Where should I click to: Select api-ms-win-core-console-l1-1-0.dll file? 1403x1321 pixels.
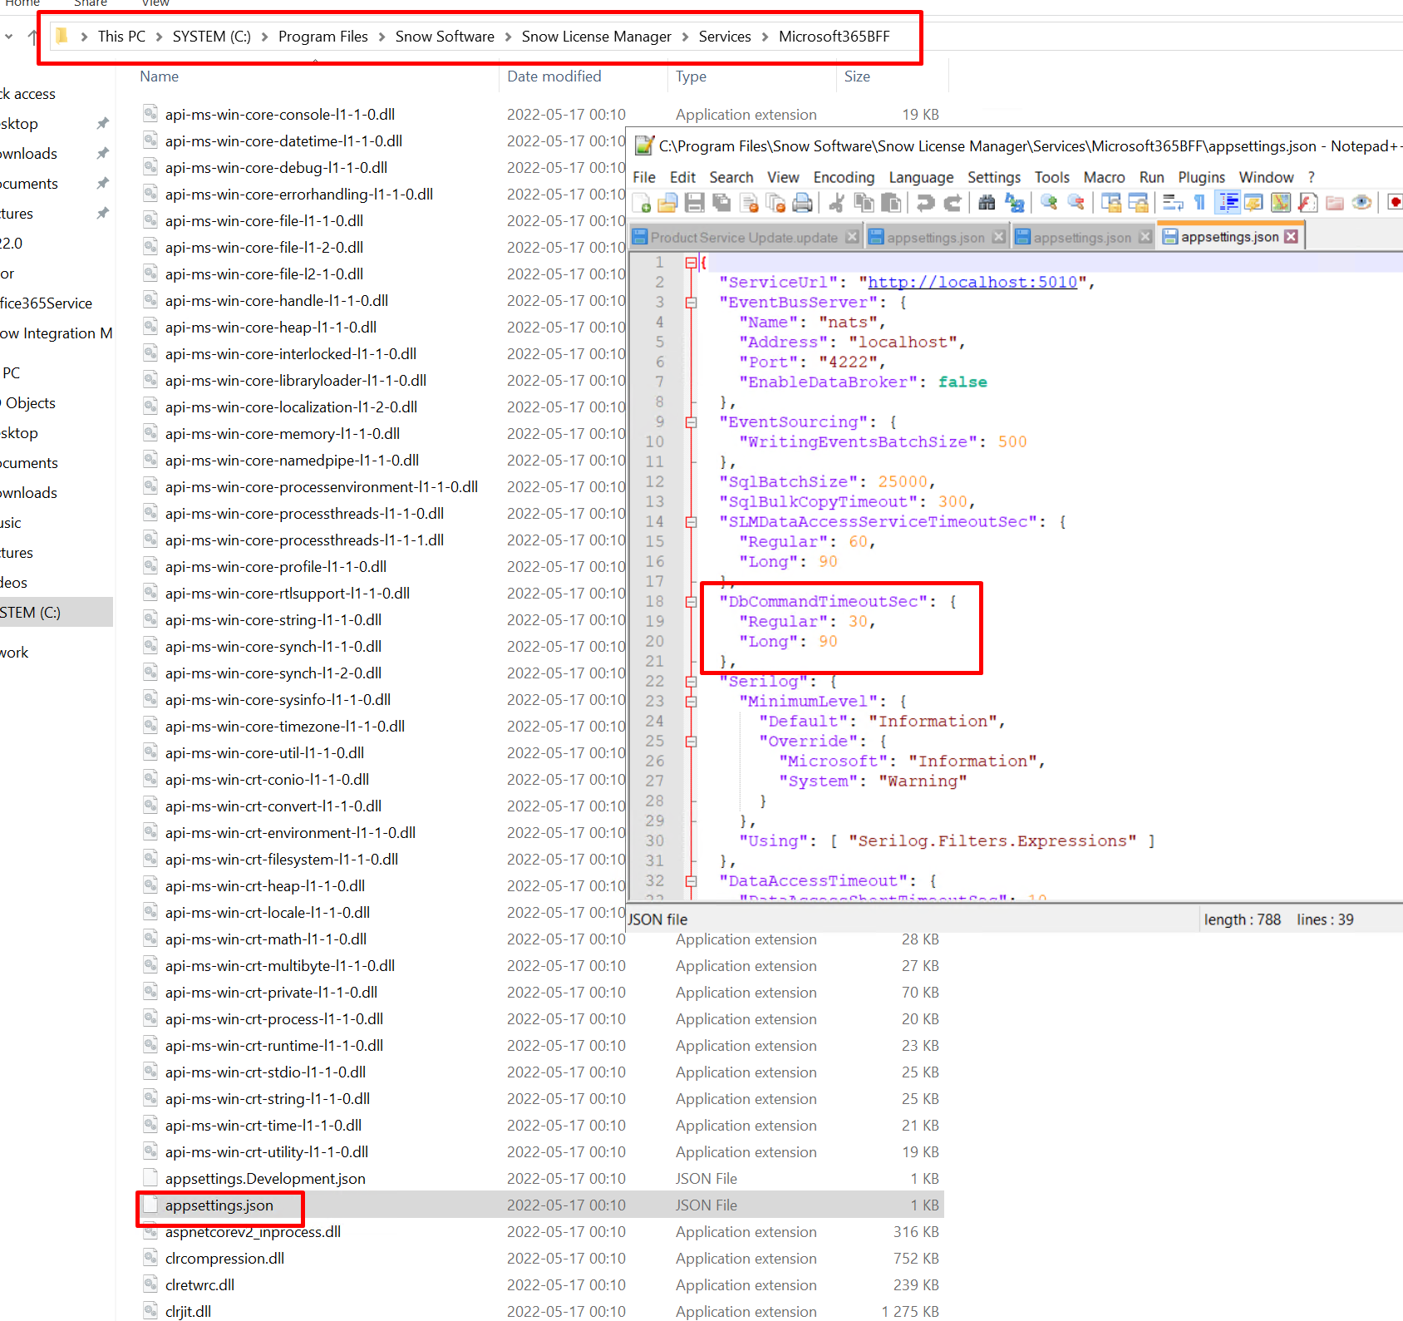[541, 115]
